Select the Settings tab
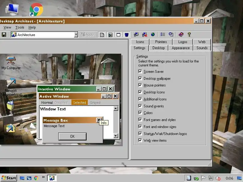 click(x=139, y=48)
